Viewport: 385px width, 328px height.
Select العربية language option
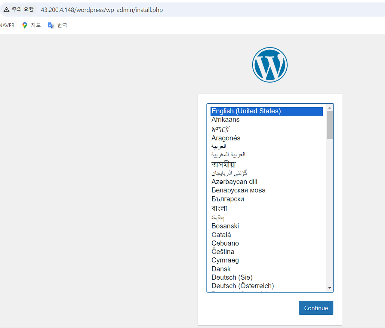266,146
